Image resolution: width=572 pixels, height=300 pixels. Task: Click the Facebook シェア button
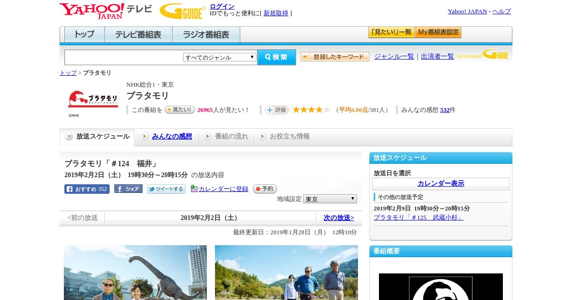pos(128,189)
